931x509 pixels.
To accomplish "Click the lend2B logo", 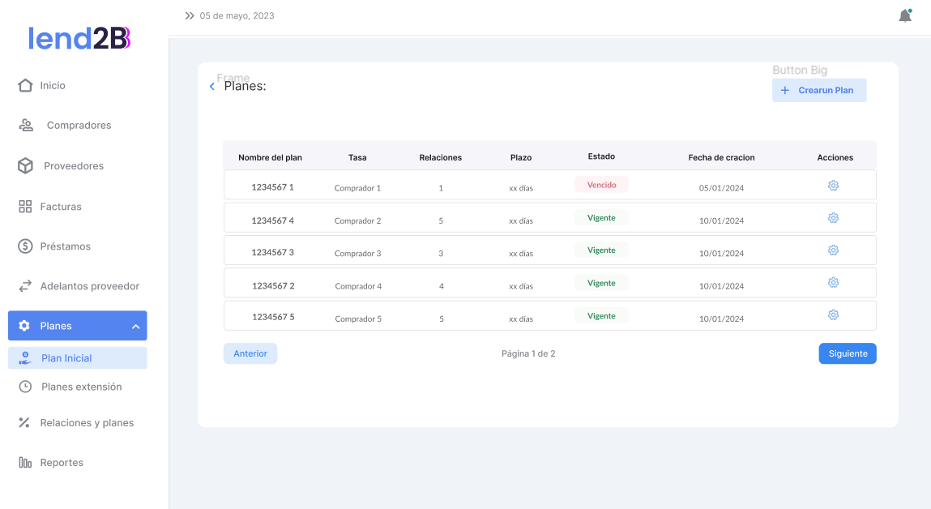I will pyautogui.click(x=79, y=38).
